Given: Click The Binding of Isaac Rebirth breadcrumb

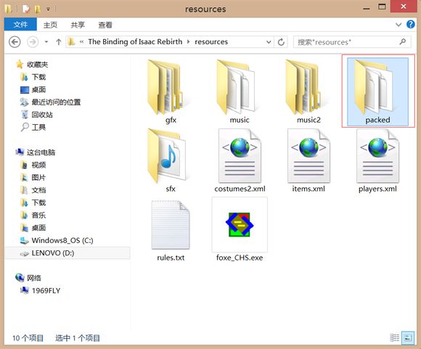Looking at the screenshot, I should click(x=135, y=42).
